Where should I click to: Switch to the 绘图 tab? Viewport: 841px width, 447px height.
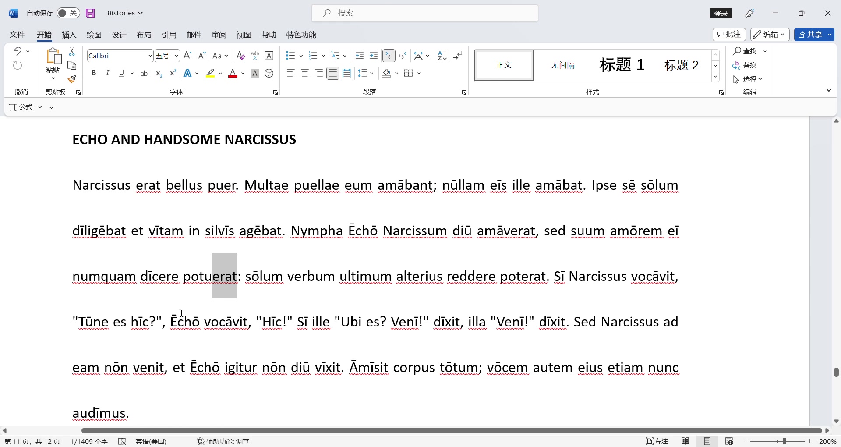coord(94,35)
